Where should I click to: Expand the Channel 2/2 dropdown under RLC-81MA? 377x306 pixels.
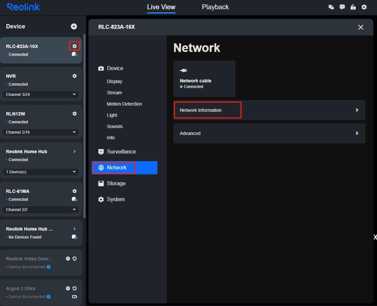point(40,209)
